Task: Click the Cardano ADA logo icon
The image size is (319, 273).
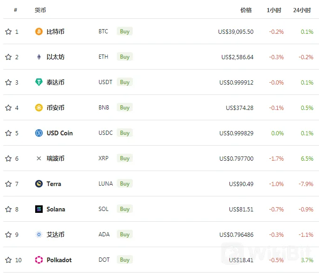Action: tap(39, 234)
